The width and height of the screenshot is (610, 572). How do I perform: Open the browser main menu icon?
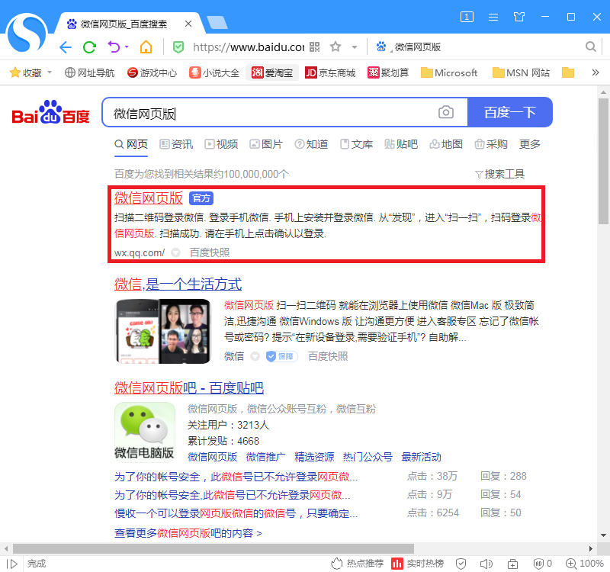[x=493, y=17]
